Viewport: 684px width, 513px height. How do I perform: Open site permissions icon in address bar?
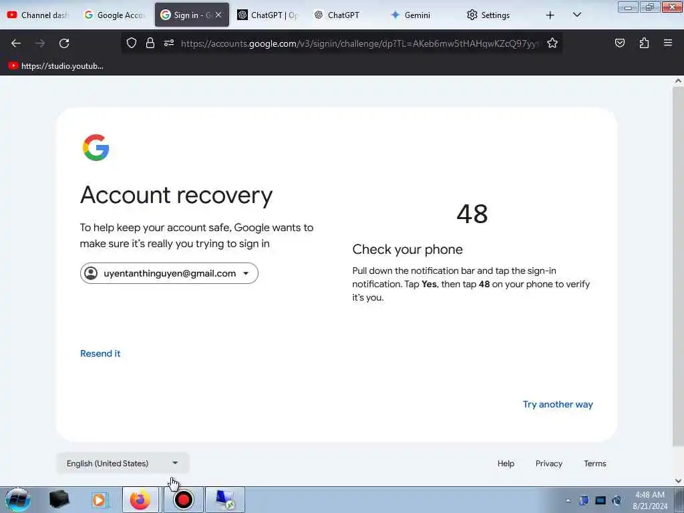[x=169, y=43]
